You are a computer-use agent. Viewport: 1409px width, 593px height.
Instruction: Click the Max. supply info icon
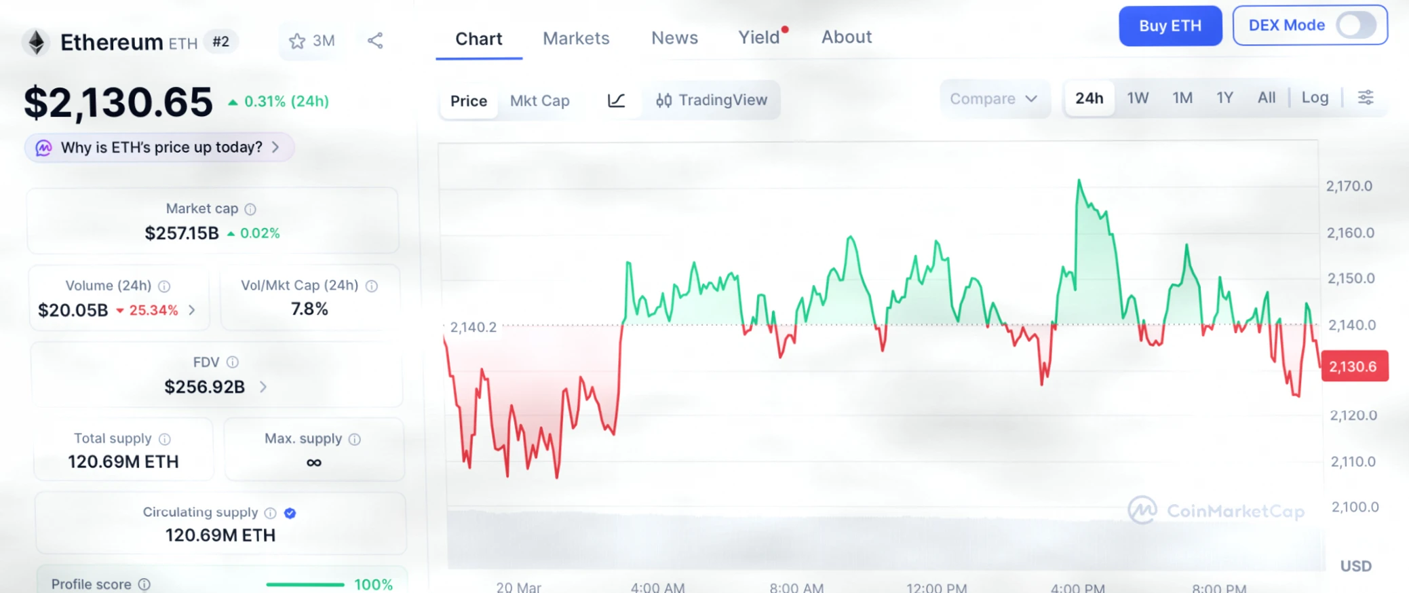[355, 439]
